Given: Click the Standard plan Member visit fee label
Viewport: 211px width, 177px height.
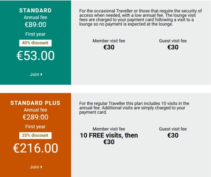Looking at the screenshot, I should (109, 41).
